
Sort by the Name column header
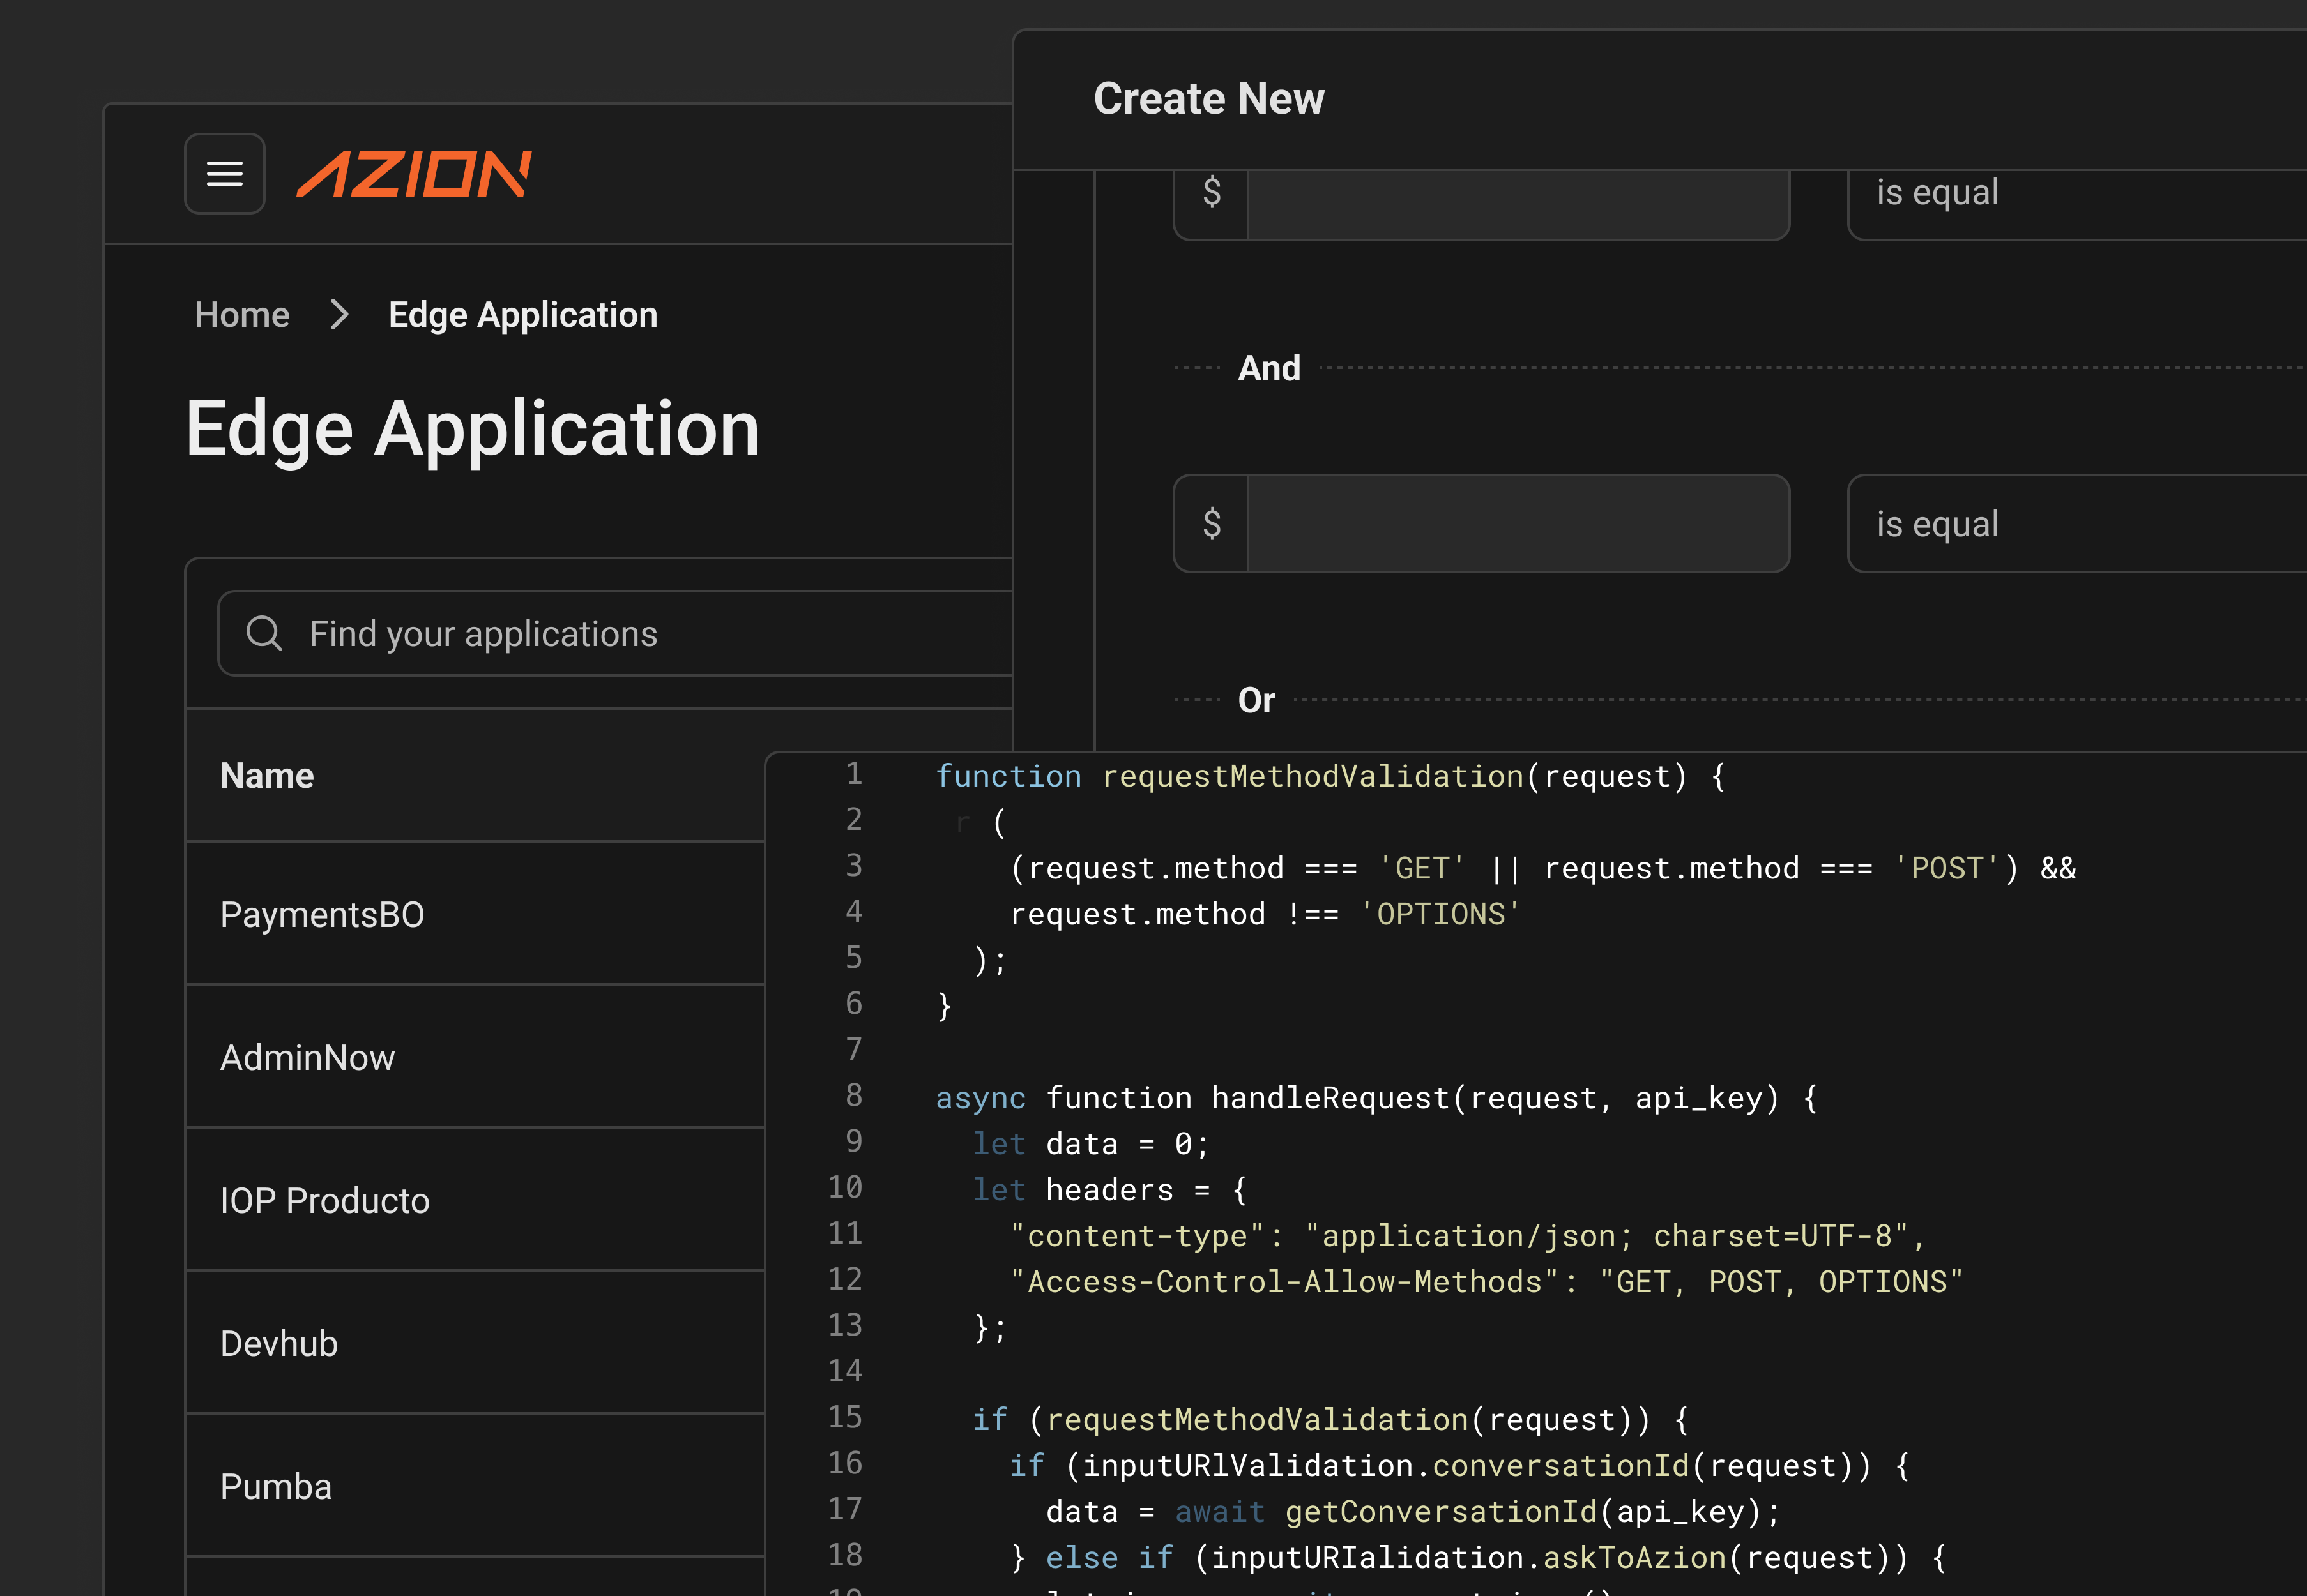267,776
